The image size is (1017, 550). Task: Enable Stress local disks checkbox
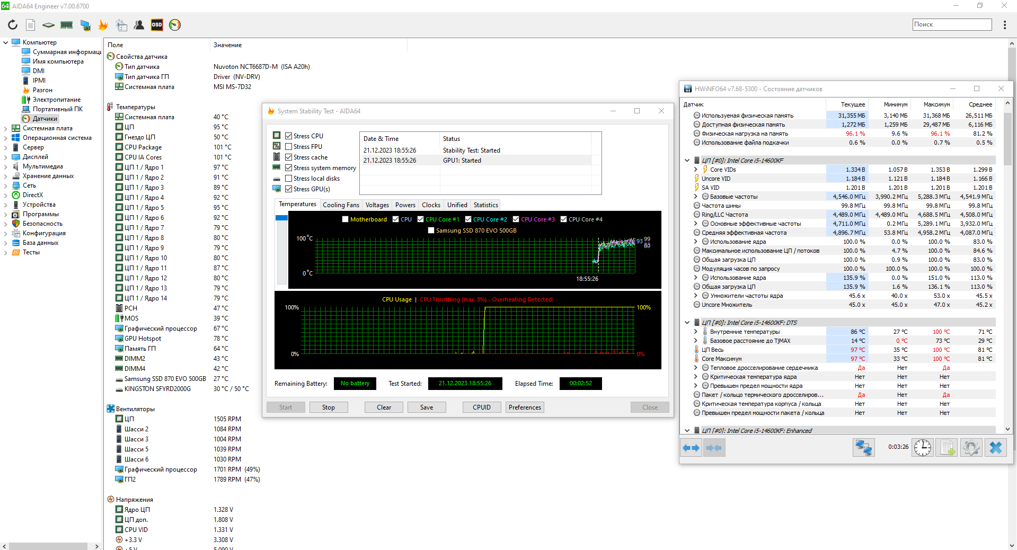point(289,179)
